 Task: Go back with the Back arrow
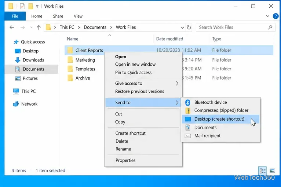click(x=12, y=27)
